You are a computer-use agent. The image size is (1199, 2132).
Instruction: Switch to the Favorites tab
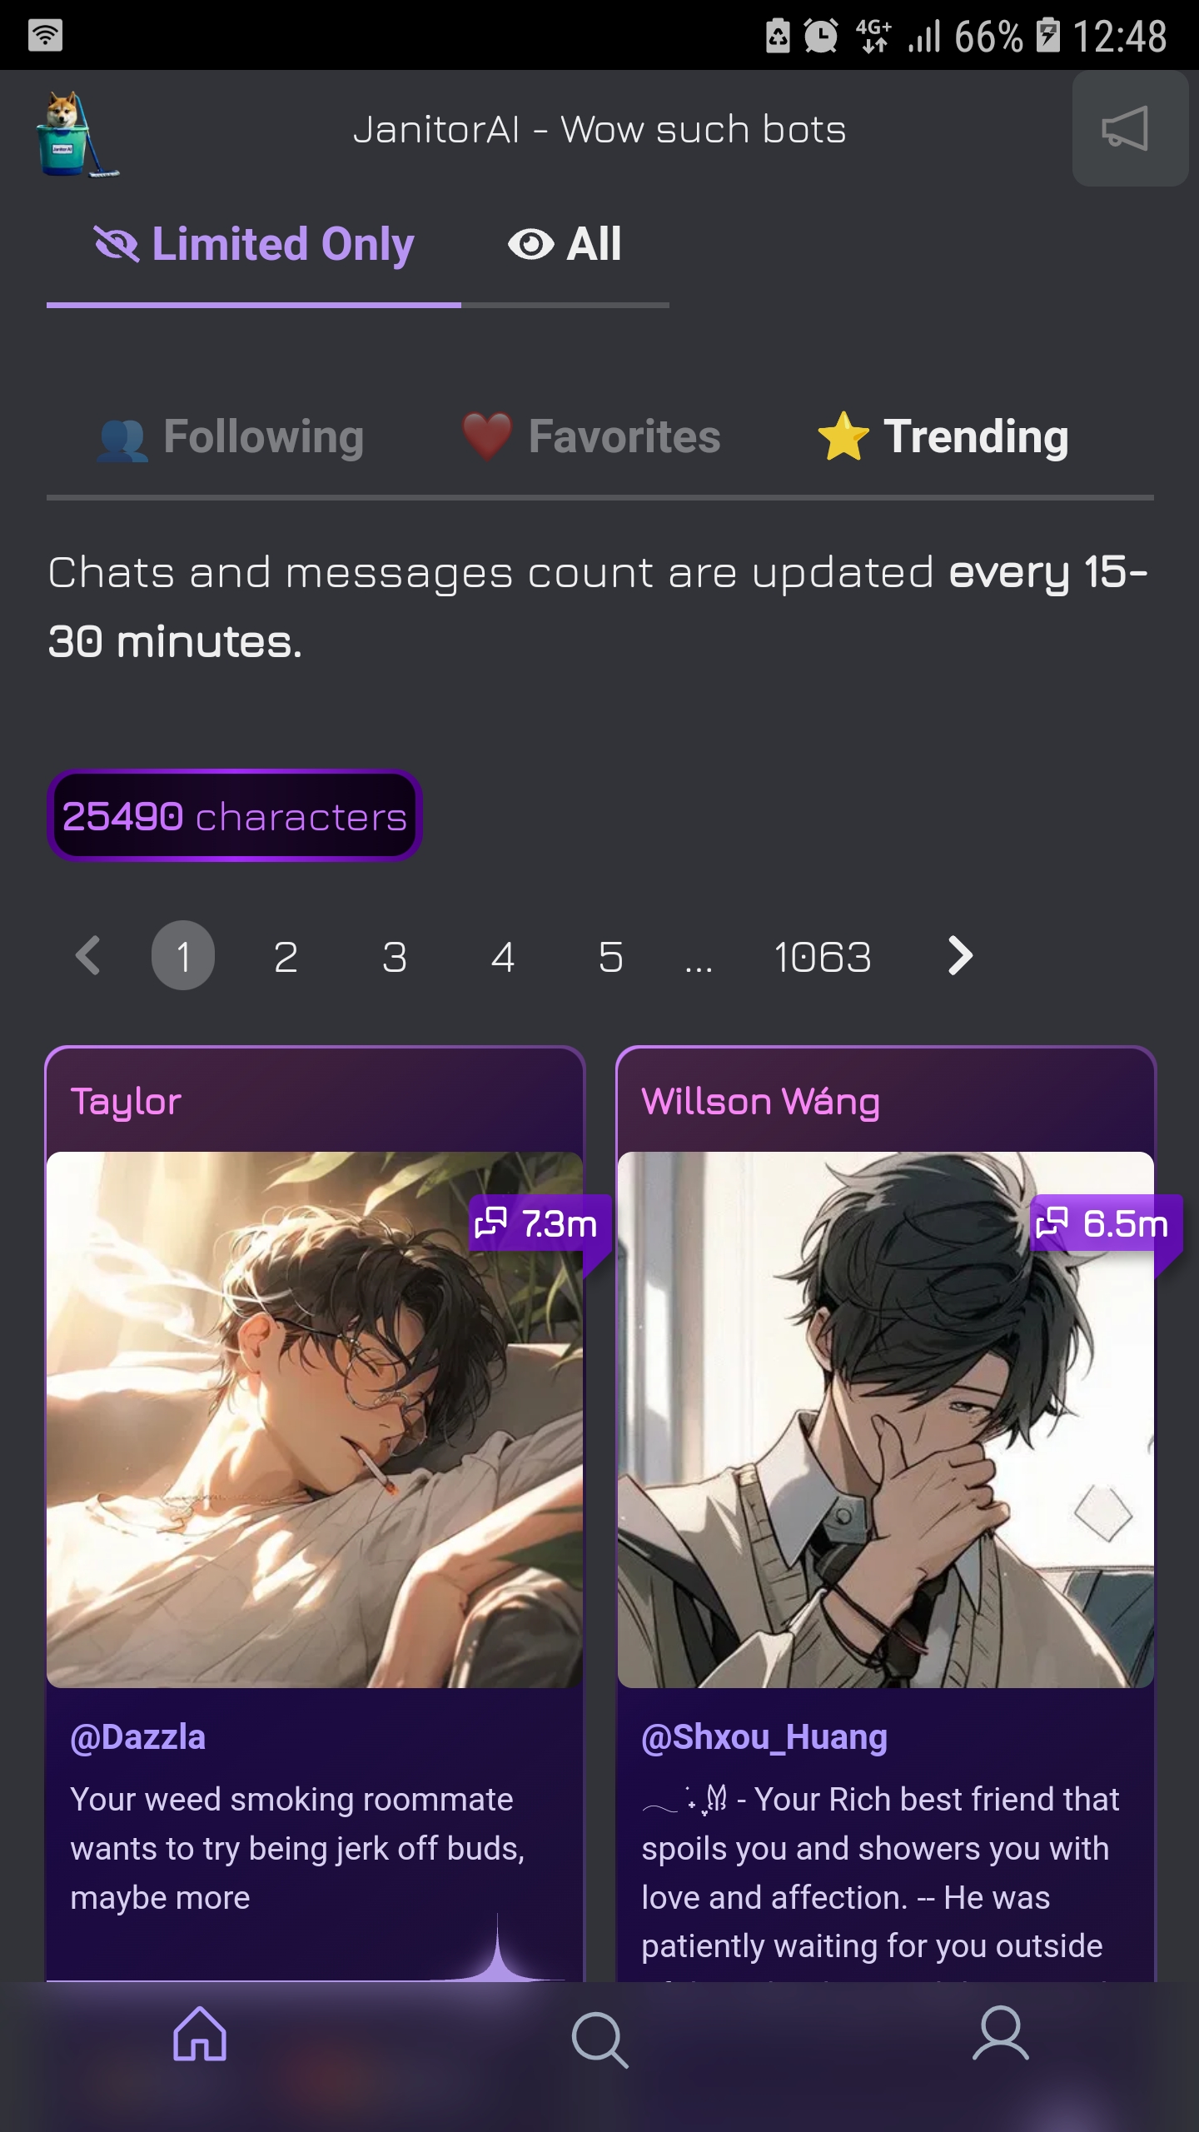[x=591, y=437]
